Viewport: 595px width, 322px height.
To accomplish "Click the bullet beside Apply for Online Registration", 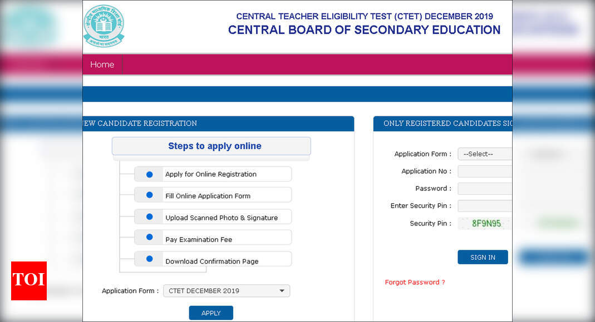I will (x=149, y=174).
